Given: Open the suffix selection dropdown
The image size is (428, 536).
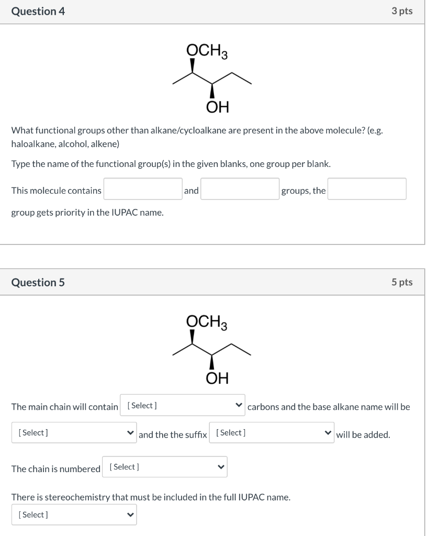Looking at the screenshot, I should (x=271, y=433).
